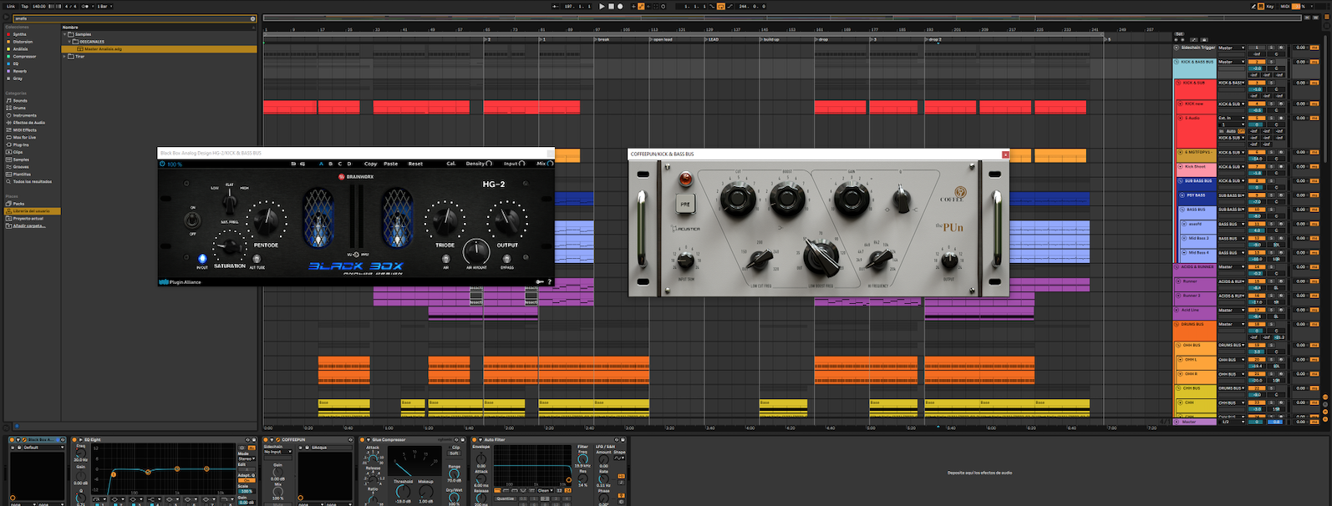Image resolution: width=1332 pixels, height=506 pixels.
Task: Toggle the blue IN/OUT button on Black Box
Action: [x=202, y=260]
